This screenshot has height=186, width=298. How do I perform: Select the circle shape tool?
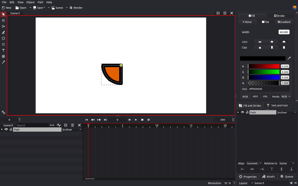[x=3, y=38]
